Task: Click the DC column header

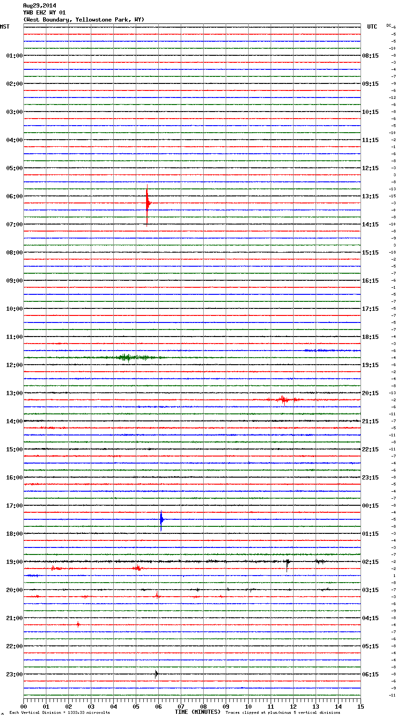Action: [x=389, y=25]
